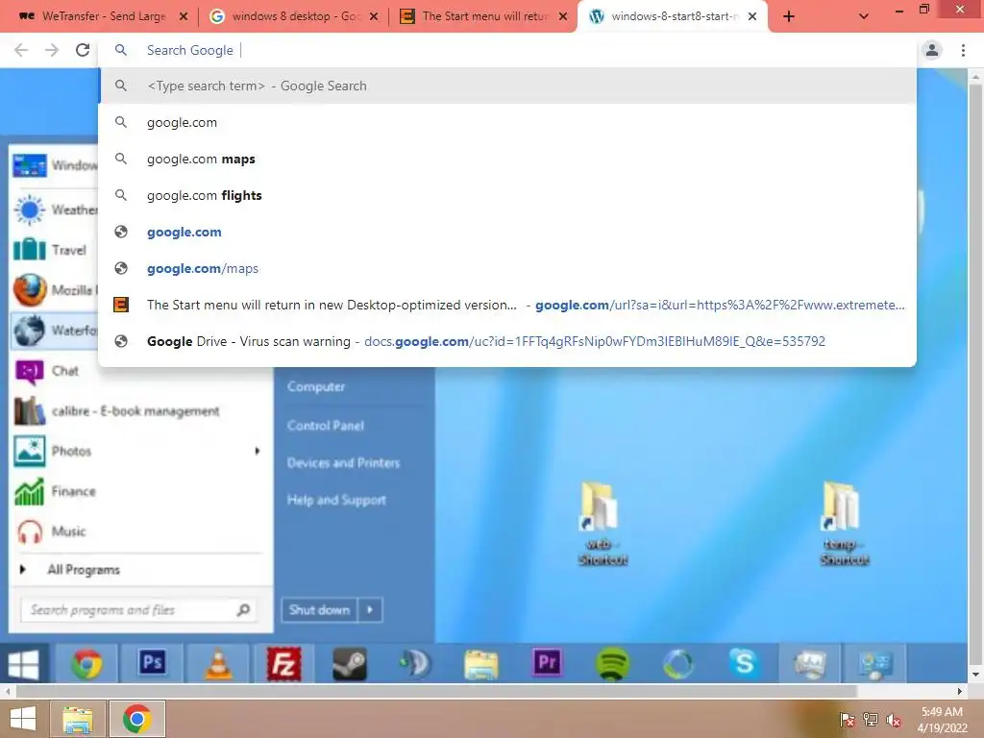
Task: Expand the Shut down options arrow
Action: coord(370,609)
